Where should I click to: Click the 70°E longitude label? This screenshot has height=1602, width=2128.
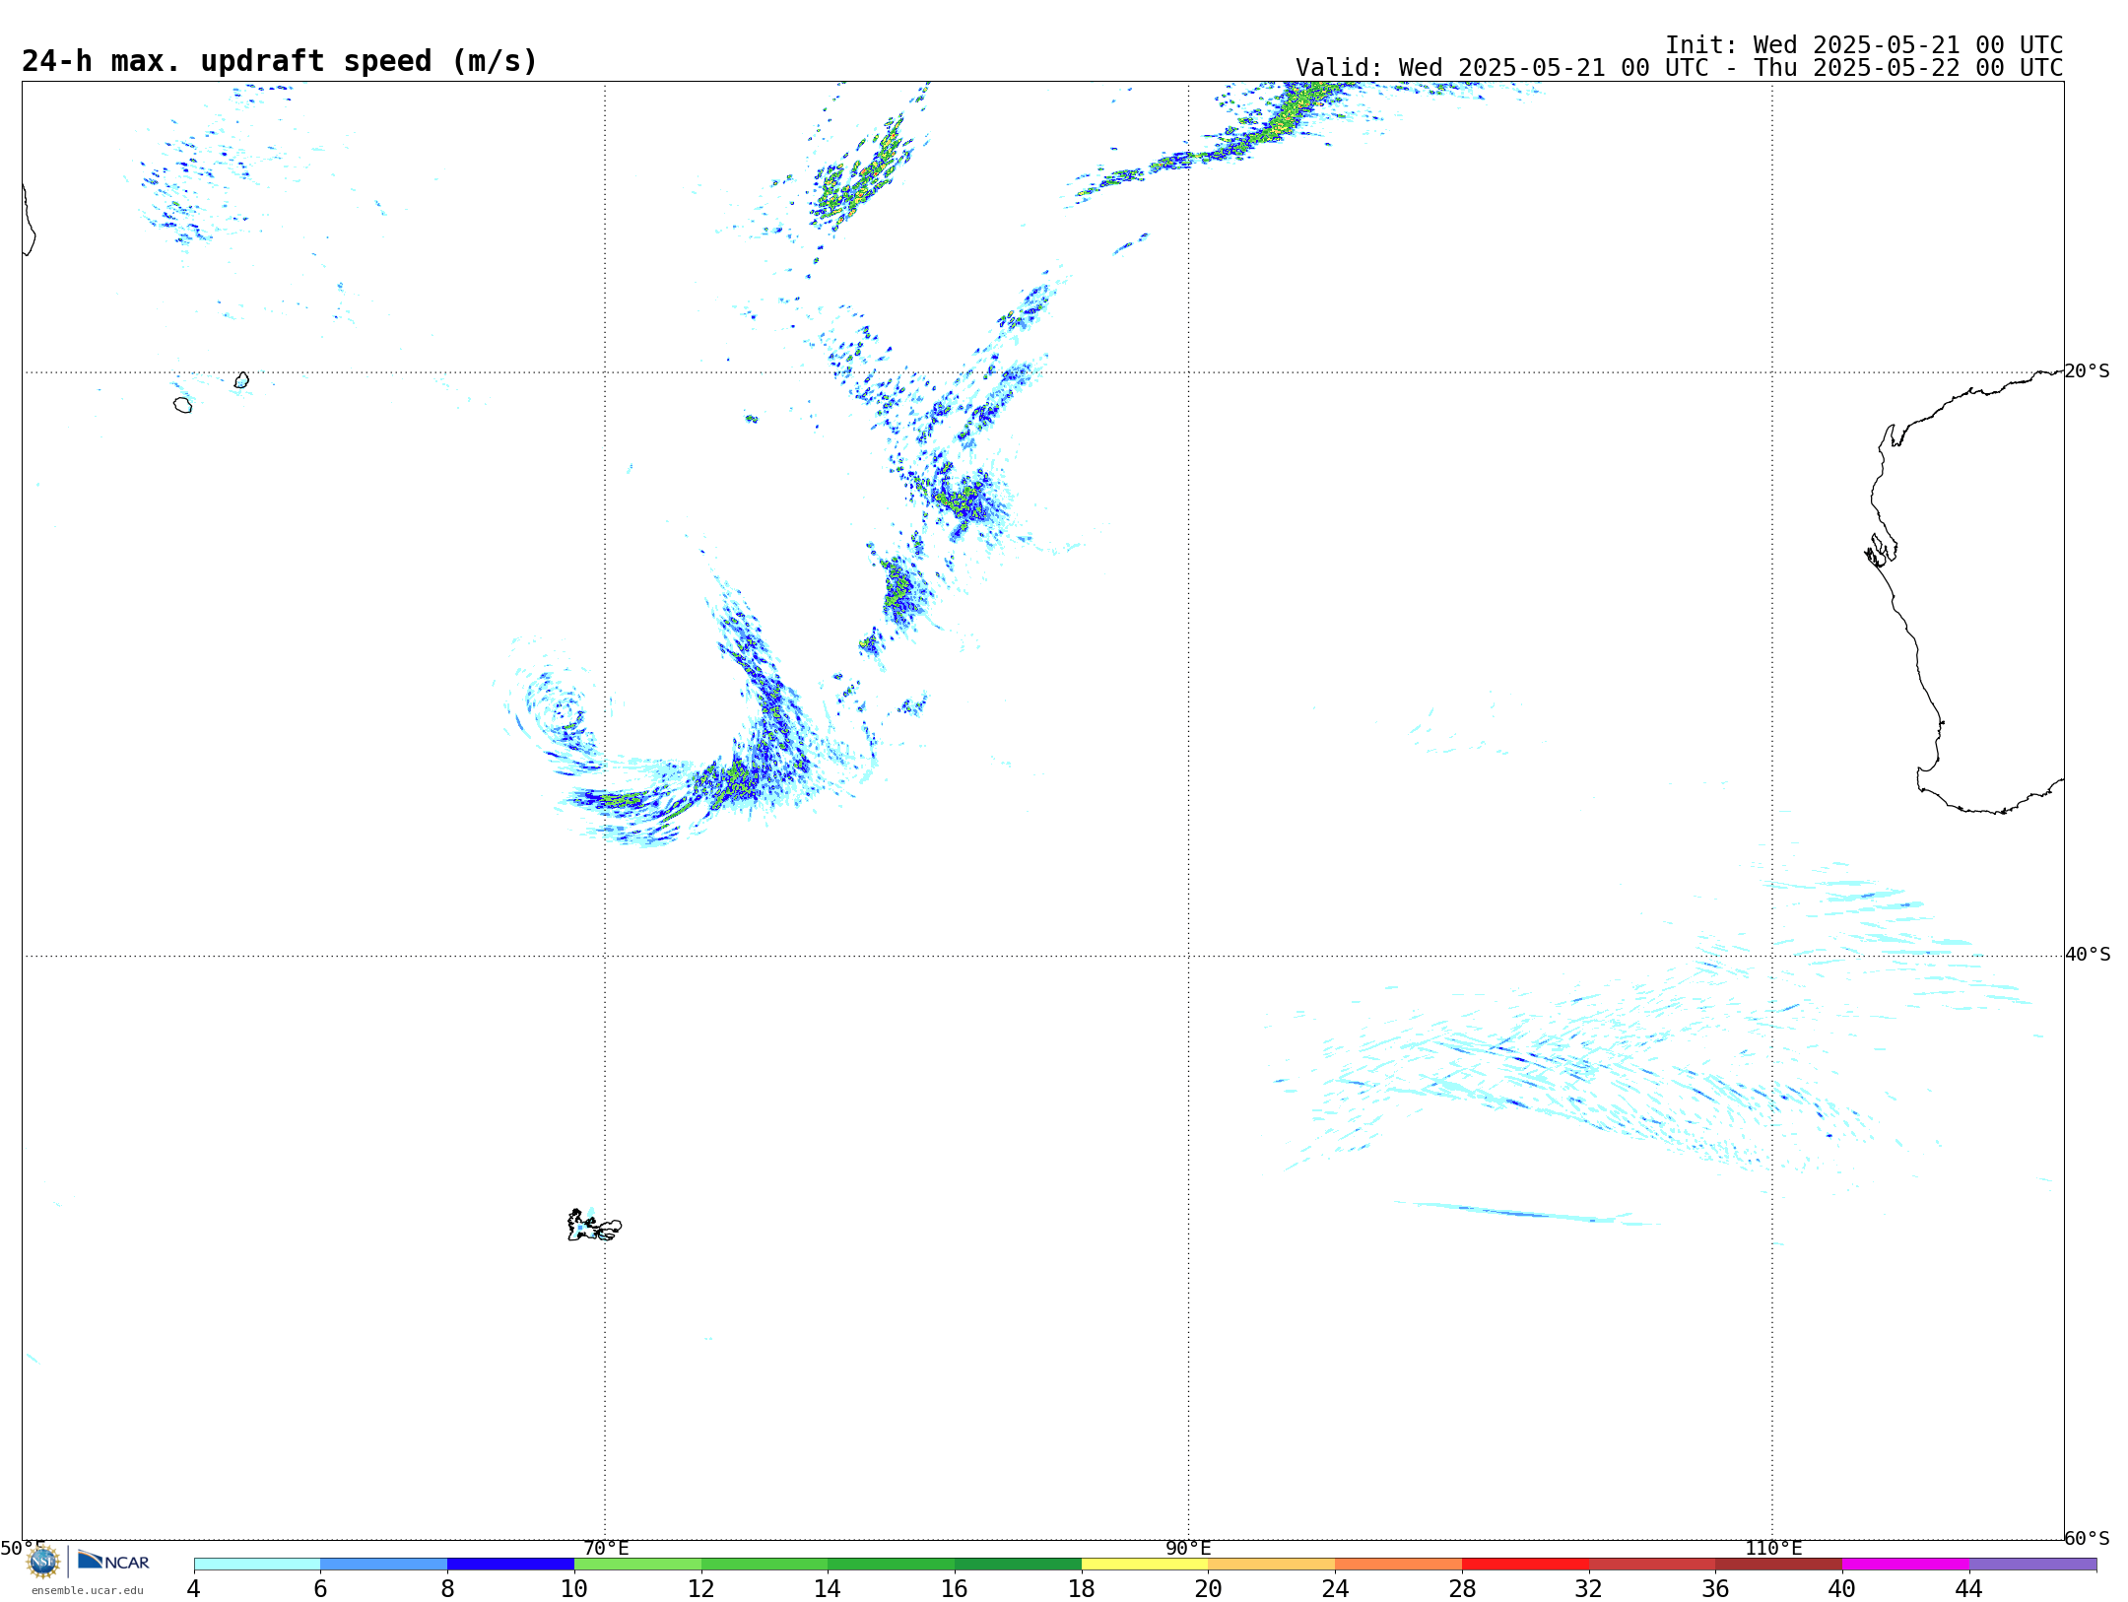pos(606,1549)
